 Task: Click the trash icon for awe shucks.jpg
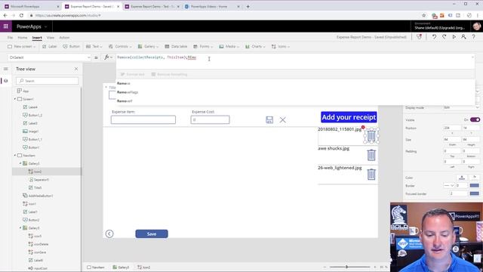371,155
